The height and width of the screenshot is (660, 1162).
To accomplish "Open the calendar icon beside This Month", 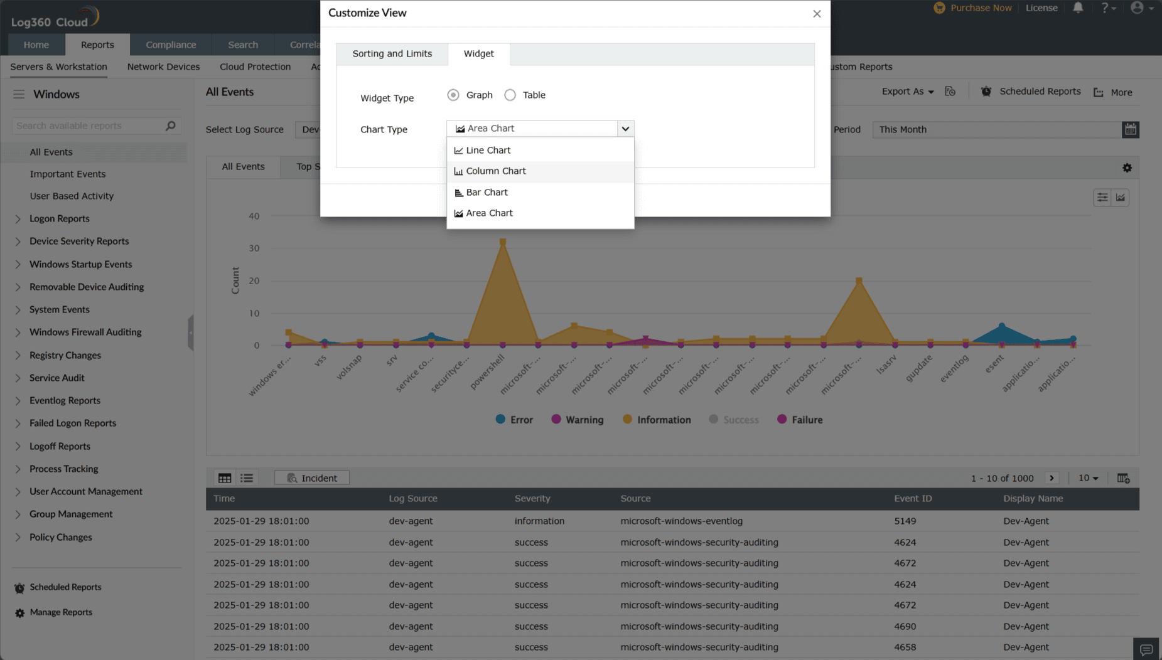I will click(1131, 129).
